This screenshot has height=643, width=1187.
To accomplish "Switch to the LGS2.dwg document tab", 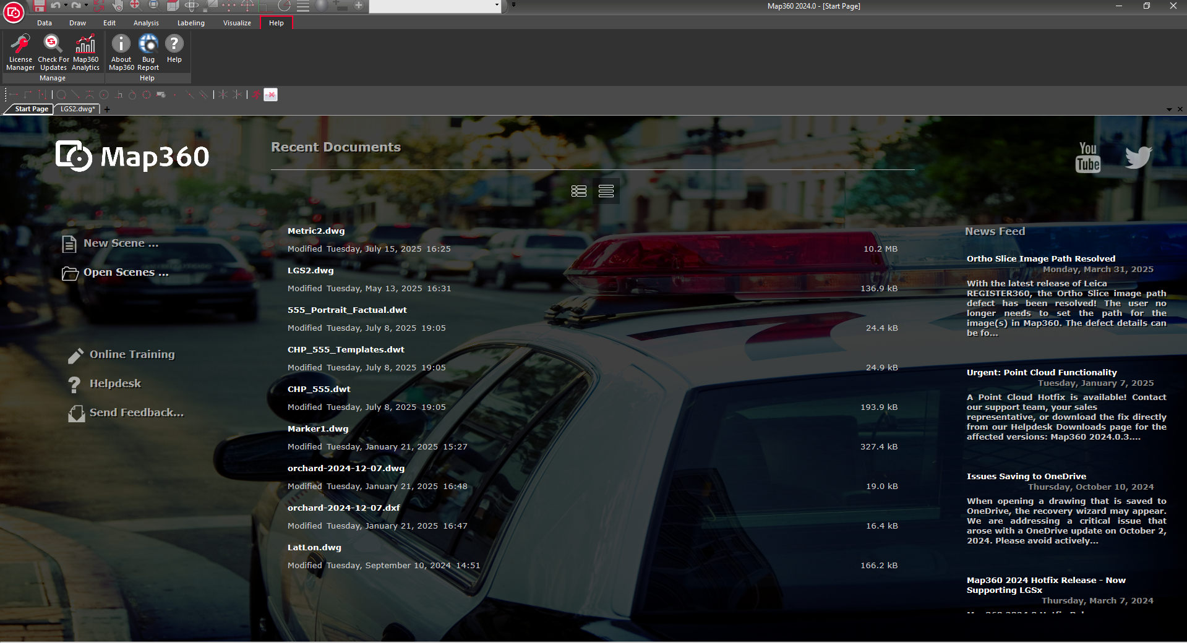I will click(77, 109).
